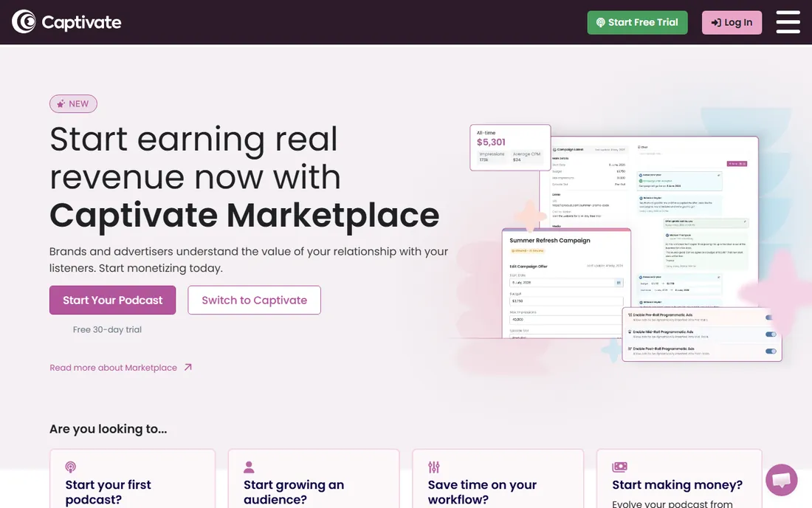Click the Start Free Trial button

(x=637, y=22)
